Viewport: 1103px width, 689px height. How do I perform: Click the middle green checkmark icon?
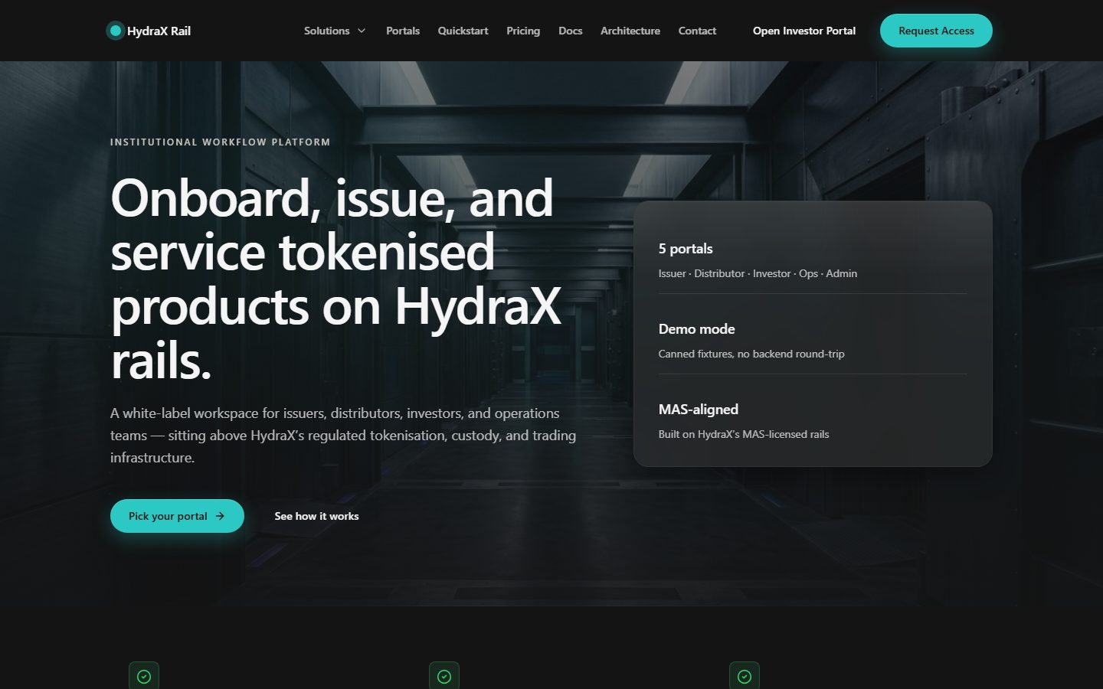(x=444, y=676)
